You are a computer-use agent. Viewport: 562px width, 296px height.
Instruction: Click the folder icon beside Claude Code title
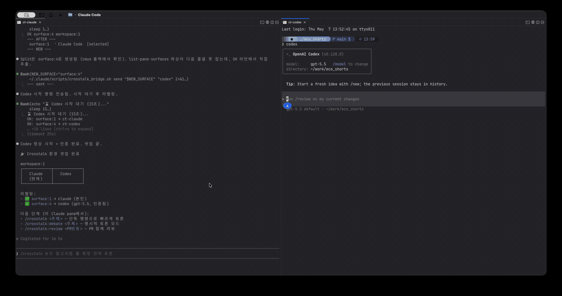70,15
